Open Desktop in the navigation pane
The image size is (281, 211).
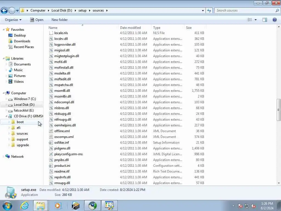[20, 35]
